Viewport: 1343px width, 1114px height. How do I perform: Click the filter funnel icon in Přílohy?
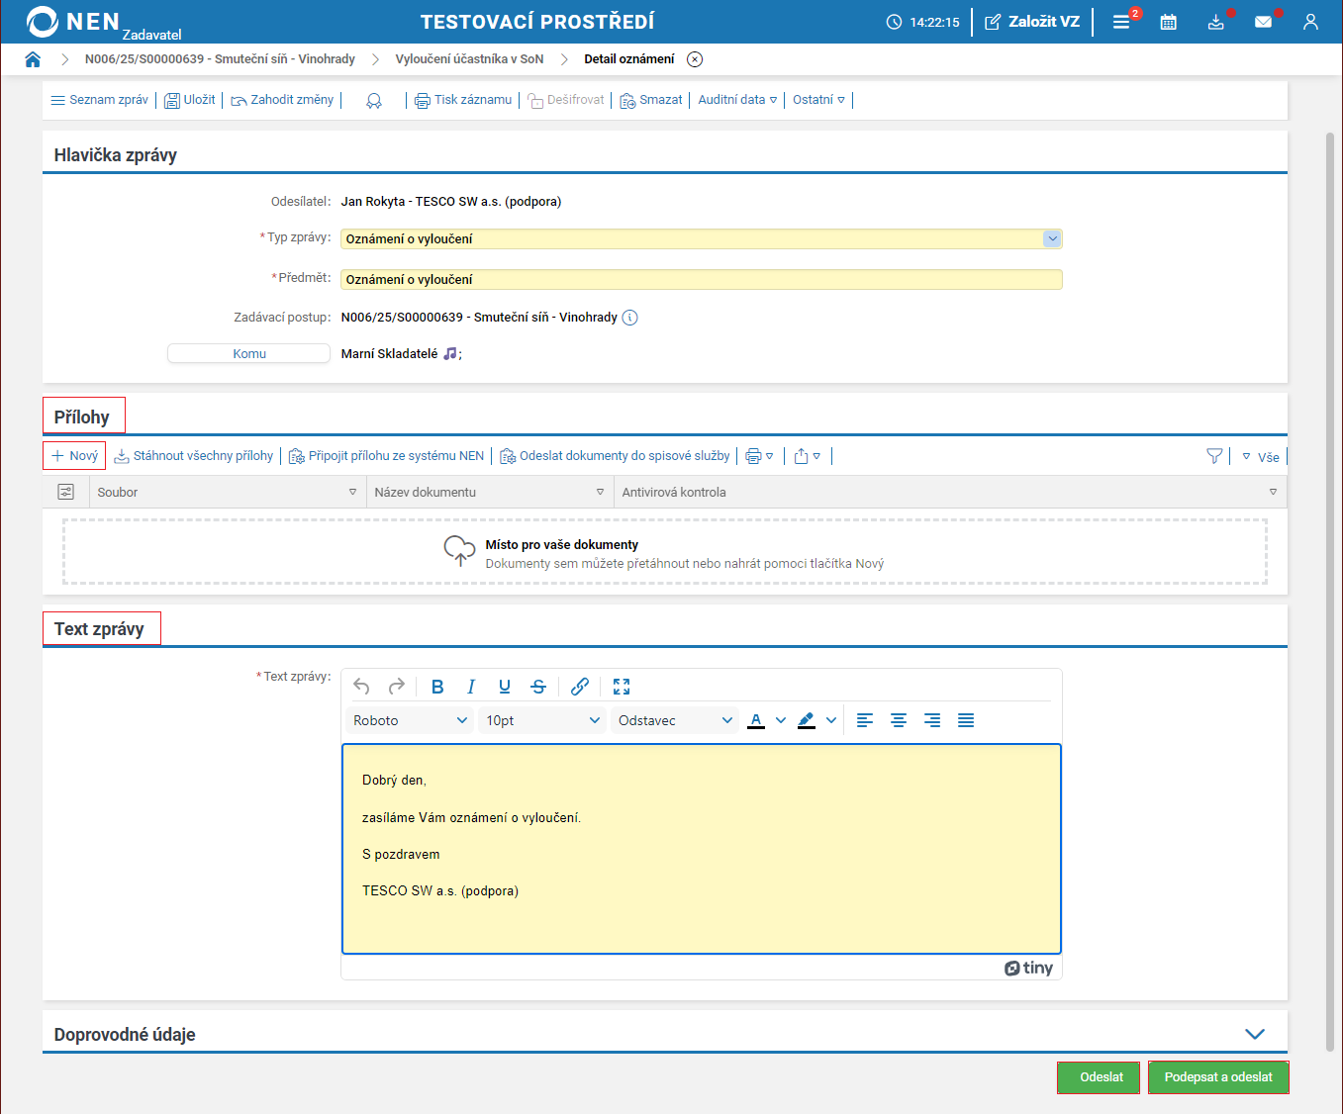(x=1214, y=456)
